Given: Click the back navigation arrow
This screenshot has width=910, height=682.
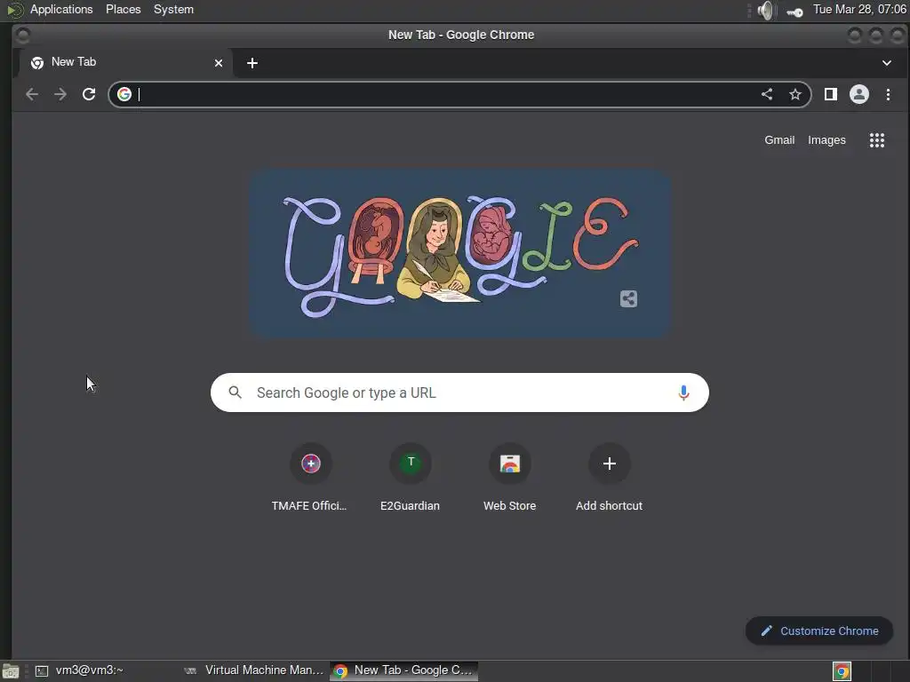Looking at the screenshot, I should pos(32,94).
